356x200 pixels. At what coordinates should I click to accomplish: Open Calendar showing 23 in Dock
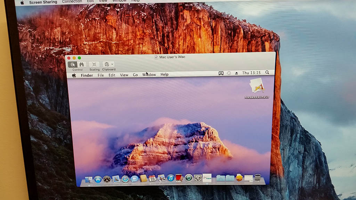click(x=152, y=178)
